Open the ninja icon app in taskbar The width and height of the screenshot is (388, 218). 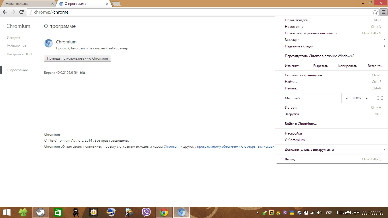tap(76, 212)
